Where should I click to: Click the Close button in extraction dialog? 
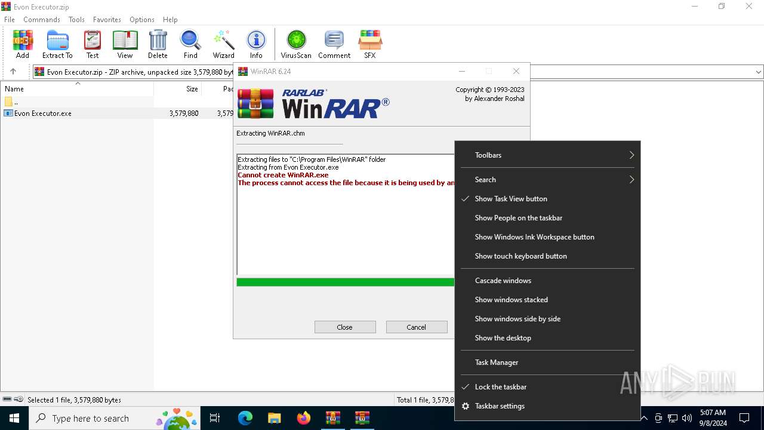(345, 327)
